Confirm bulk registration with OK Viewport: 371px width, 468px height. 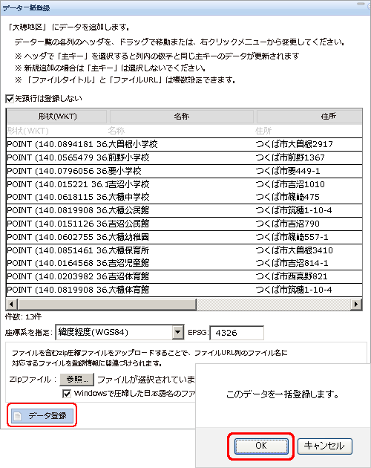261,446
